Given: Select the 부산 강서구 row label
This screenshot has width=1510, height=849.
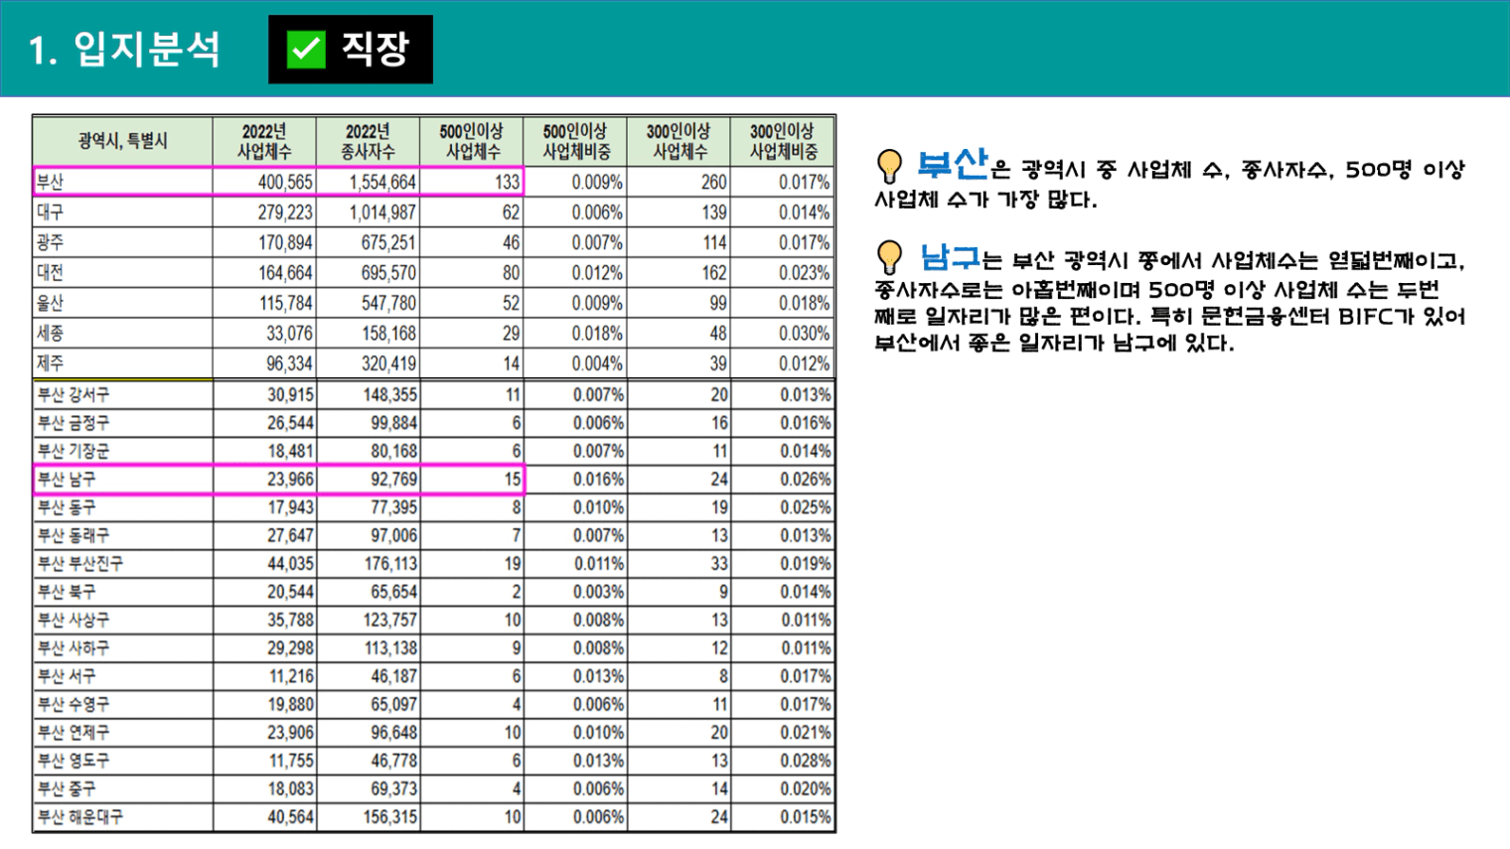Looking at the screenshot, I should pyautogui.click(x=74, y=395).
